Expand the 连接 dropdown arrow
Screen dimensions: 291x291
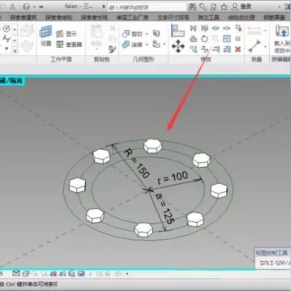click(x=147, y=45)
